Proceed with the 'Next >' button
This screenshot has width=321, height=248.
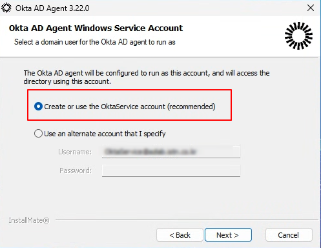(228, 235)
